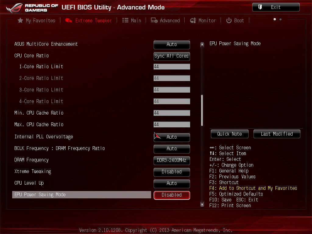Select the 1-Core Ratio Limit label

coord(41,66)
